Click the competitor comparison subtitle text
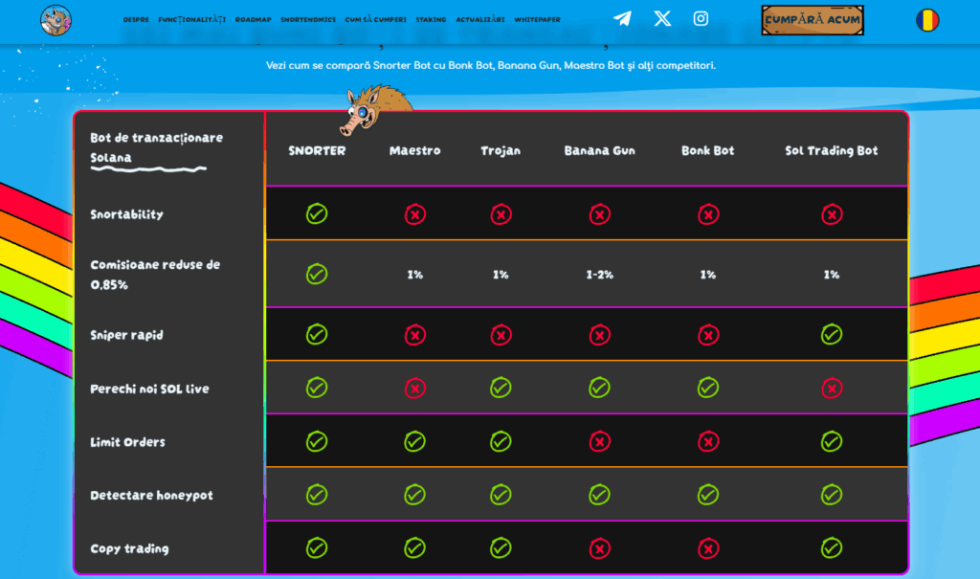 point(491,65)
